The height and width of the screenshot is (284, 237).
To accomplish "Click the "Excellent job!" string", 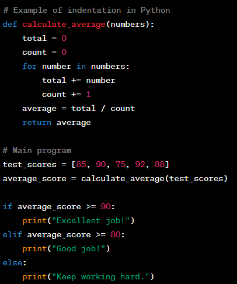I will [x=91, y=221].
